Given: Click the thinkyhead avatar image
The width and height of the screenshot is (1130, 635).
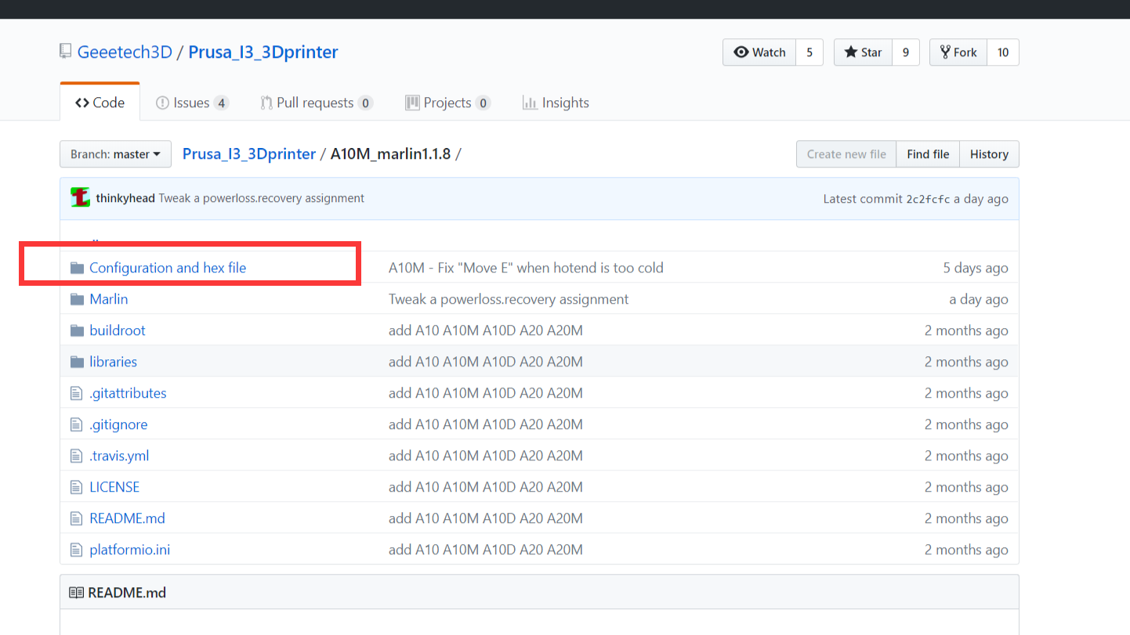Looking at the screenshot, I should (80, 198).
